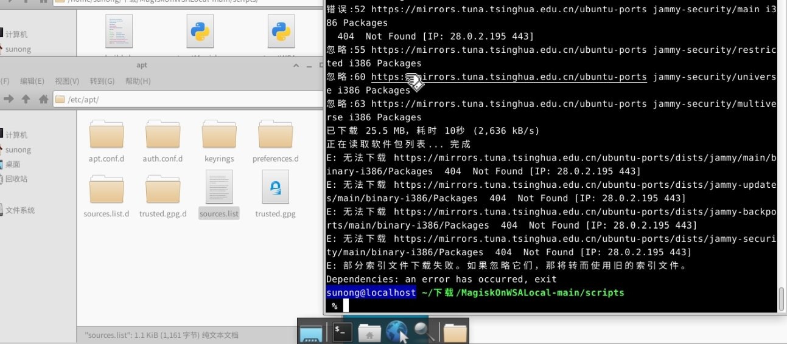Click the '正在读取软件包列表... 完成' terminal line
Viewport: 787px width, 344px height.
click(399, 144)
